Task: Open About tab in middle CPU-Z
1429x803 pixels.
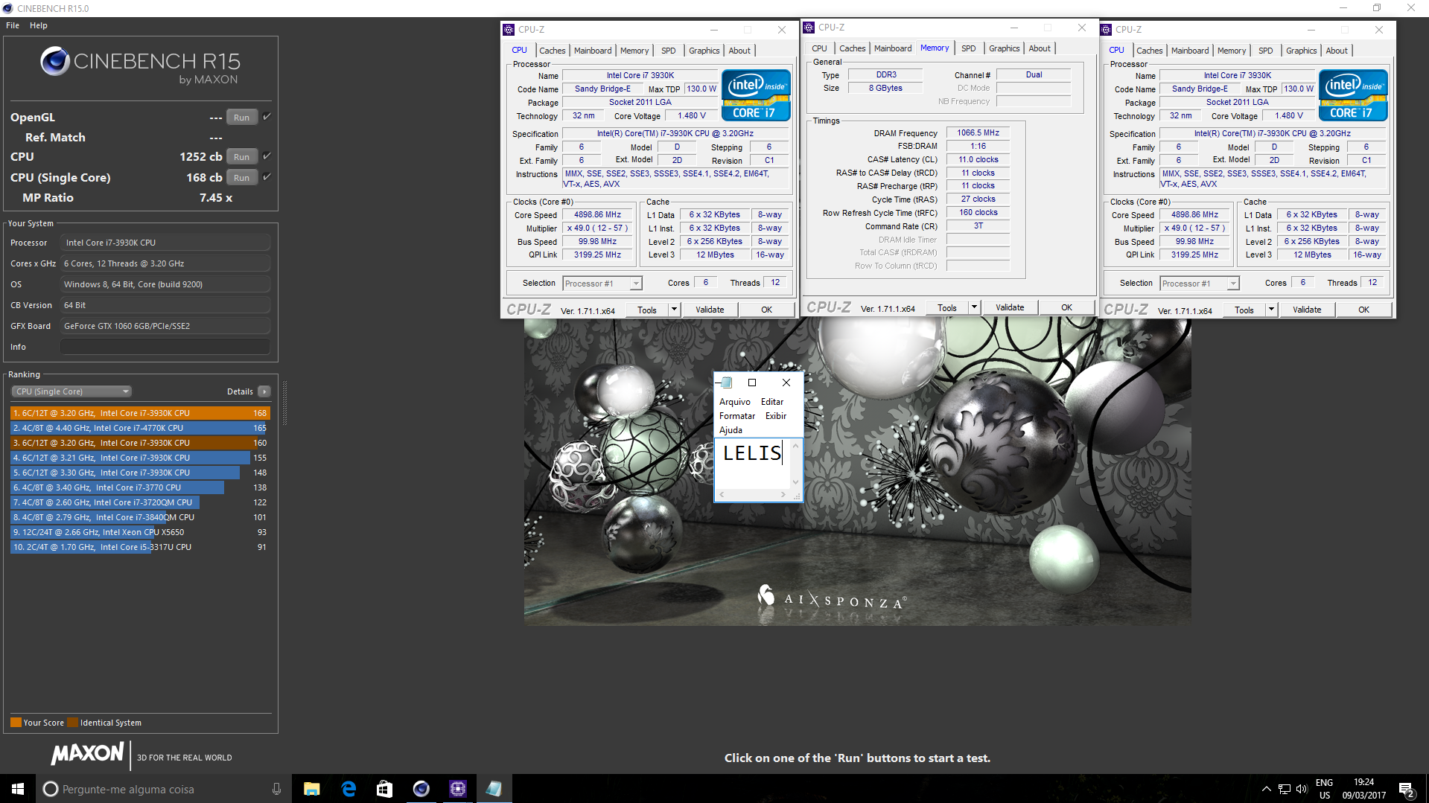Action: pyautogui.click(x=1040, y=48)
